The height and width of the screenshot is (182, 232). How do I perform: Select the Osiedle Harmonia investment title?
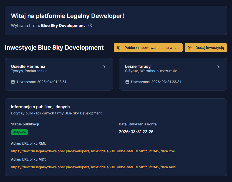(x=28, y=66)
